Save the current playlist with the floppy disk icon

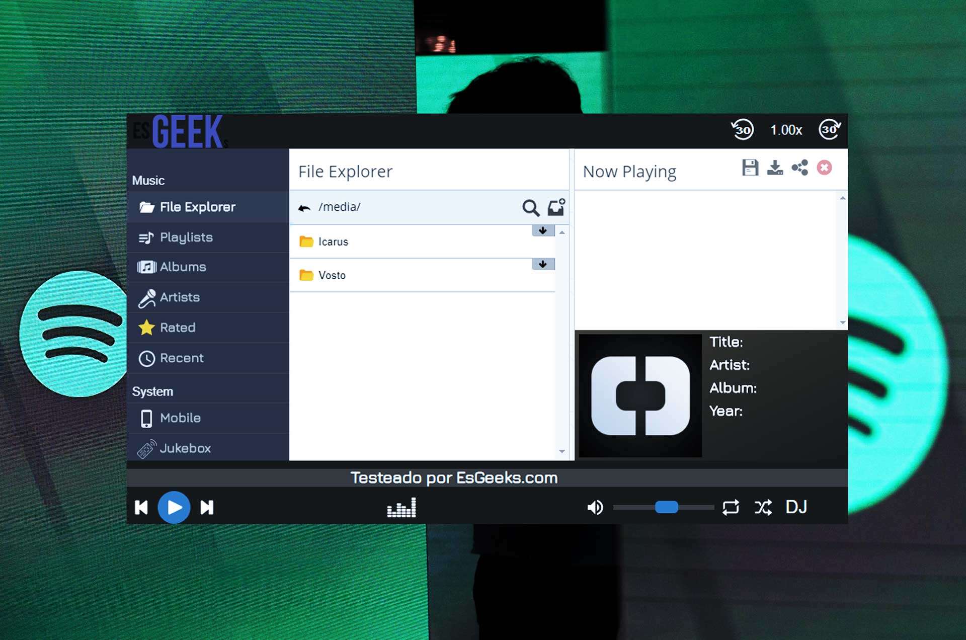(x=750, y=168)
